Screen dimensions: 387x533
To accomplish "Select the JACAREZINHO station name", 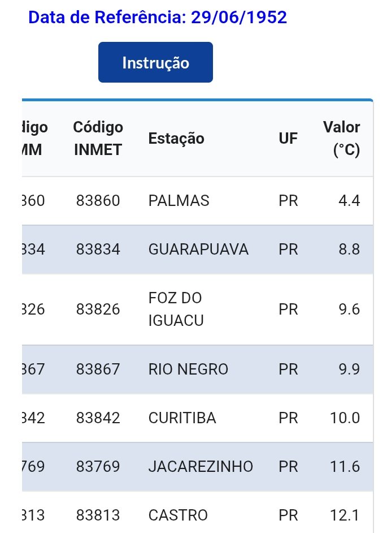I will pyautogui.click(x=201, y=467).
